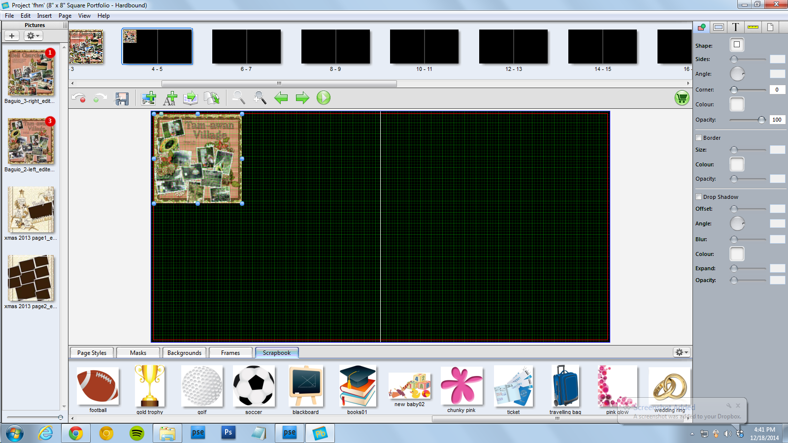This screenshot has width=788, height=443.
Task: Click the shape Opacity value field
Action: (777, 120)
